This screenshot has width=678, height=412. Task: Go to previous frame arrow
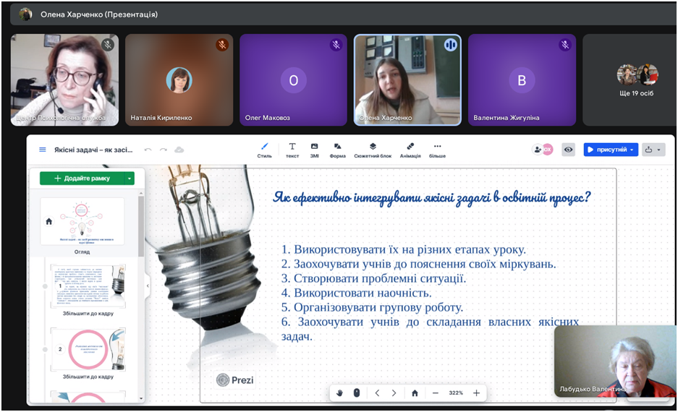tap(377, 392)
